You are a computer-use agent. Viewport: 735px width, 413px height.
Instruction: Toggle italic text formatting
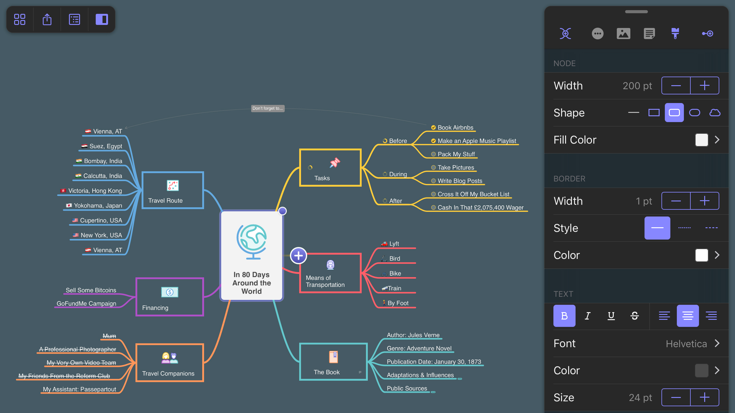(588, 316)
